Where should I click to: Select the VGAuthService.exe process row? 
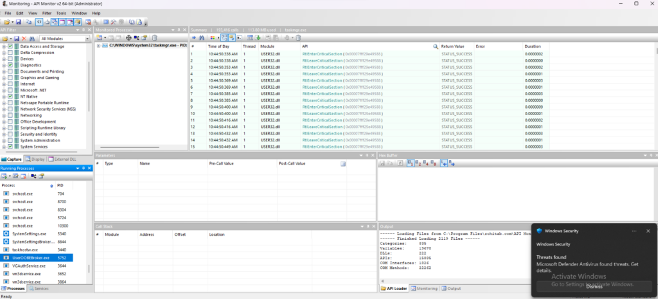click(x=37, y=266)
